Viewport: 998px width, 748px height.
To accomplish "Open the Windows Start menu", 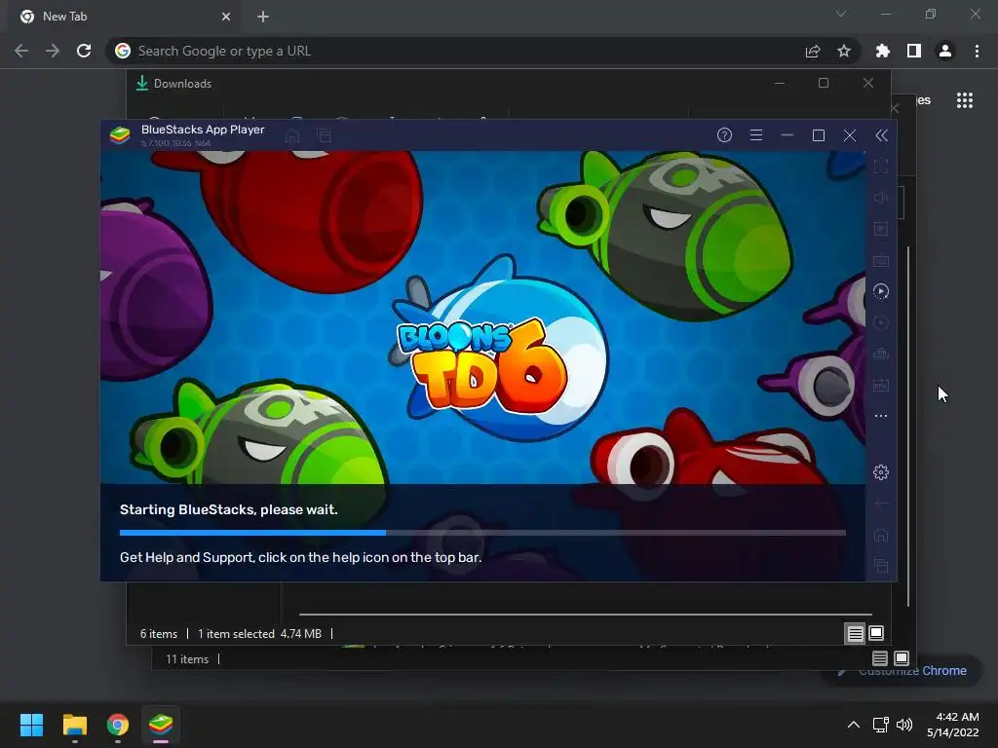I will tap(31, 725).
